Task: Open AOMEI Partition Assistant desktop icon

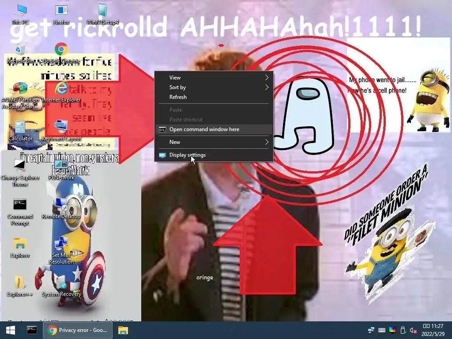Action: 20,95
